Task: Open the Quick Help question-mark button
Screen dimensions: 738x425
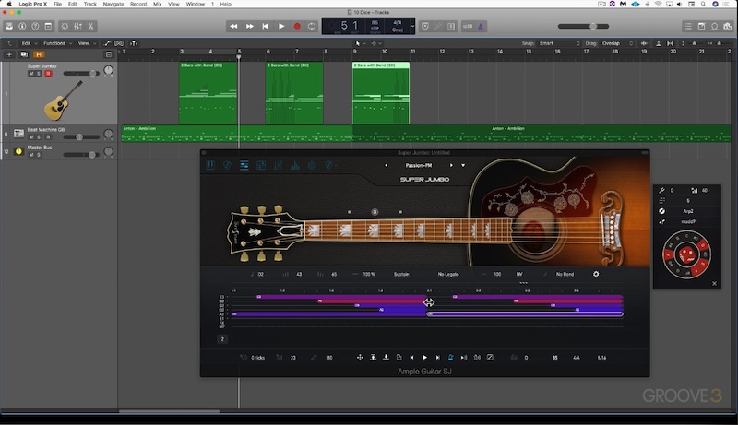Action: coord(35,27)
